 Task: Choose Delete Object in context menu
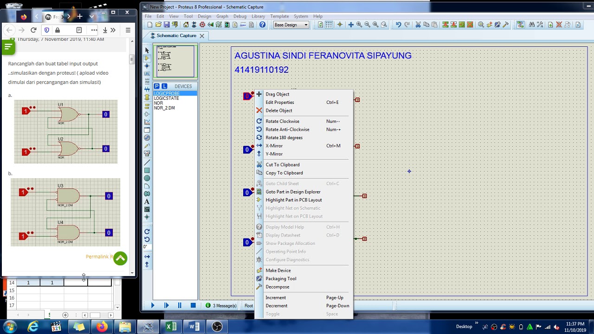pos(304,110)
